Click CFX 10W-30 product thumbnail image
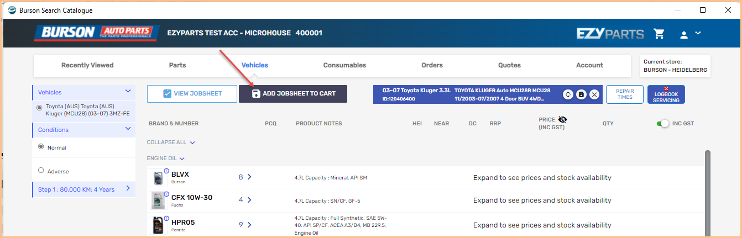This screenshot has width=742, height=238. point(158,200)
